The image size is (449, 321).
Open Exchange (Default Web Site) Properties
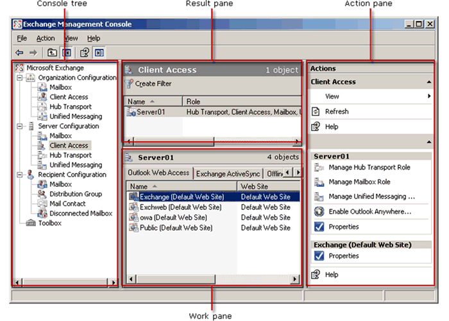(x=344, y=256)
